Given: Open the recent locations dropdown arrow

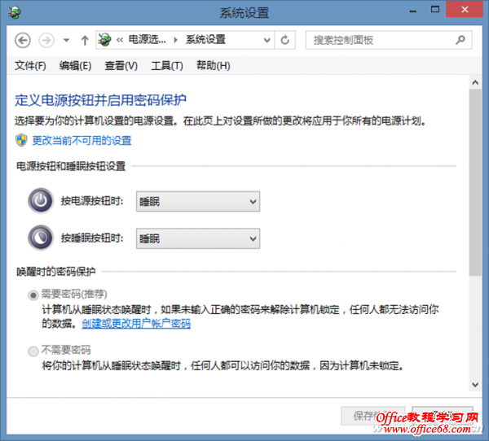Looking at the screenshot, I should [x=66, y=40].
